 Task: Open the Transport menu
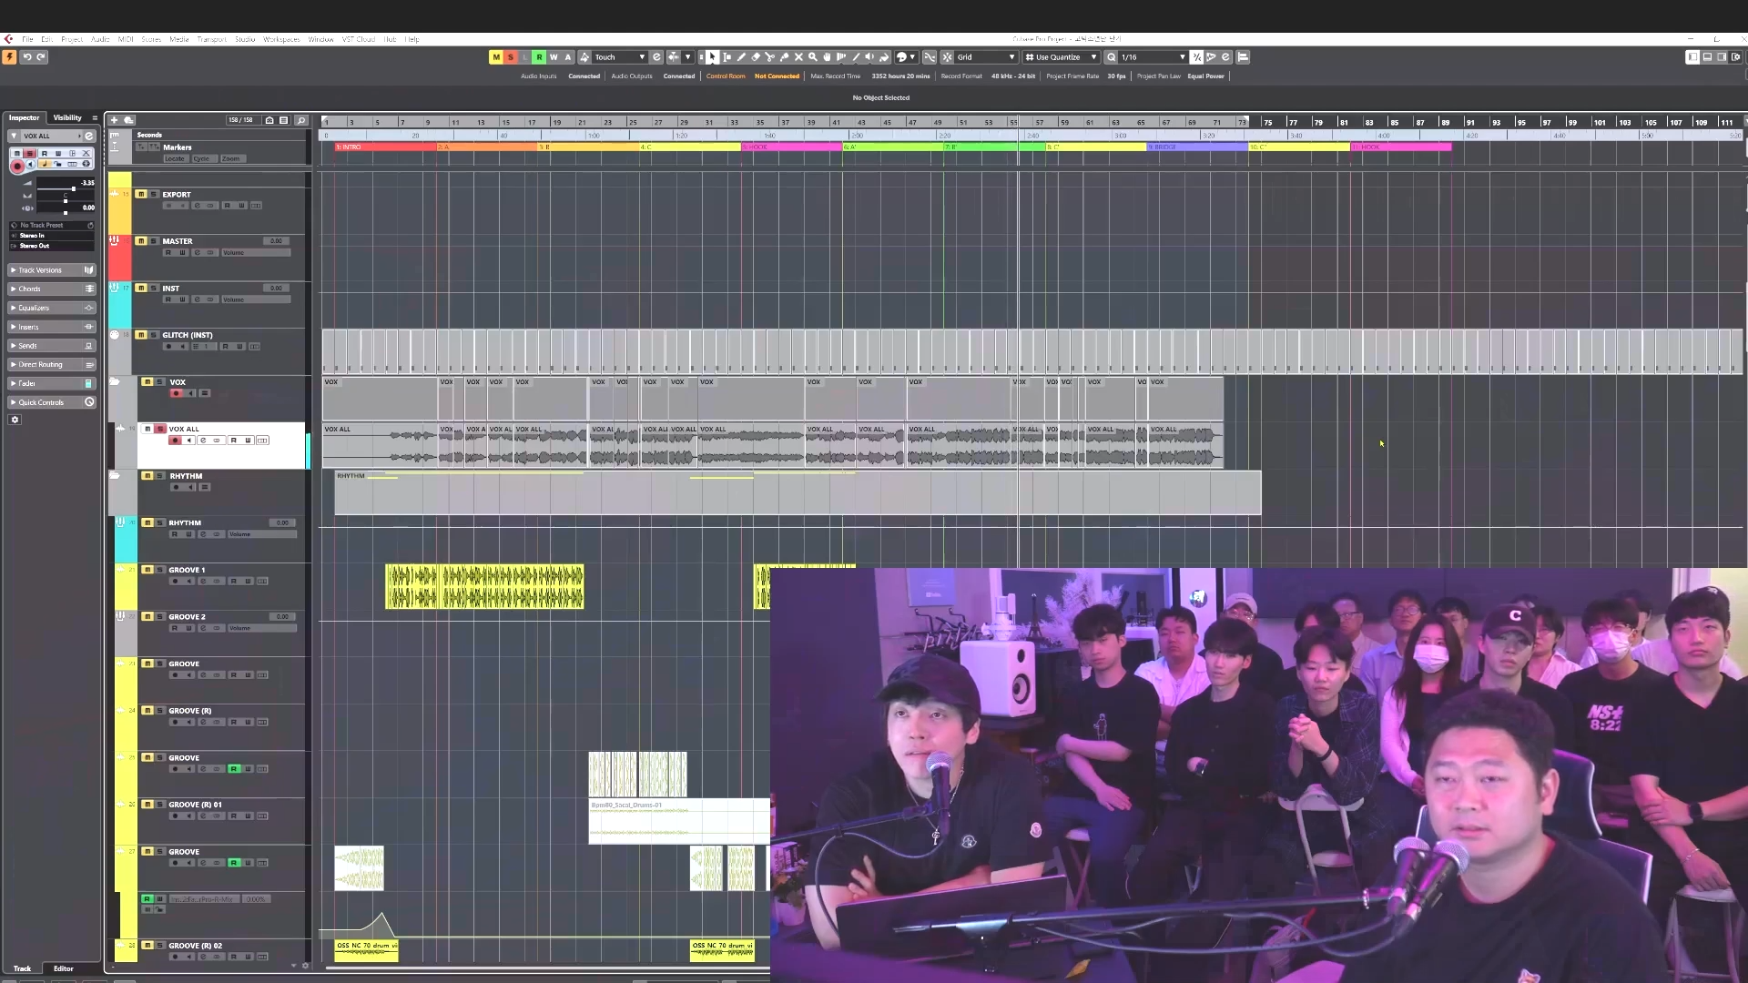point(211,39)
